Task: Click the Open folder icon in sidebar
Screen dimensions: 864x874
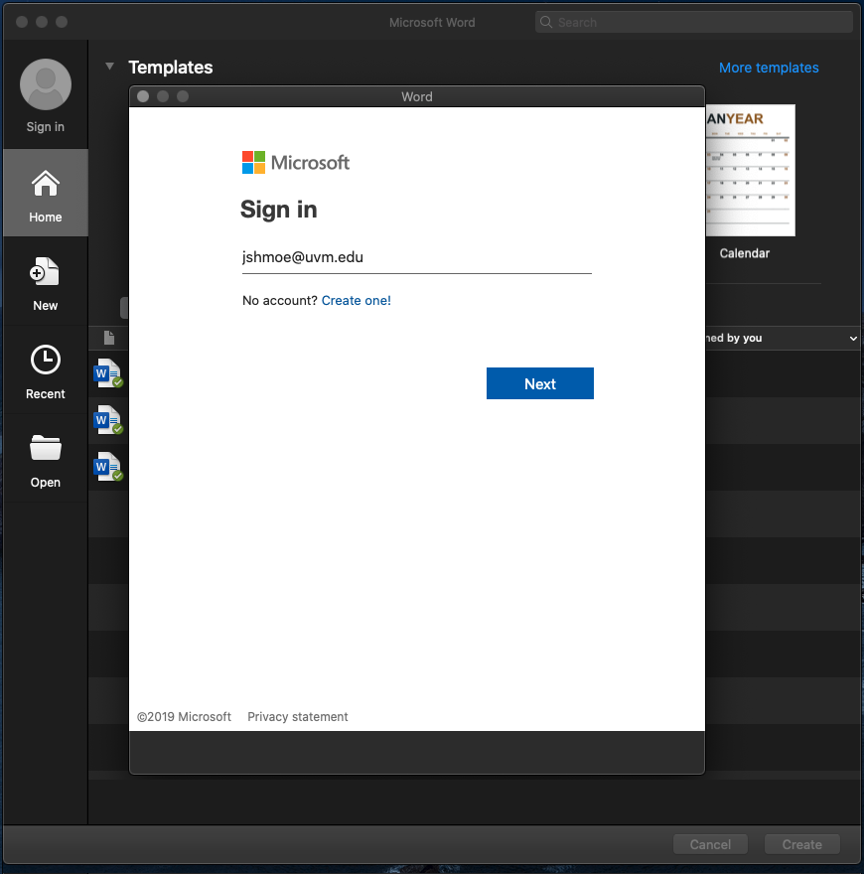Action: click(x=45, y=449)
